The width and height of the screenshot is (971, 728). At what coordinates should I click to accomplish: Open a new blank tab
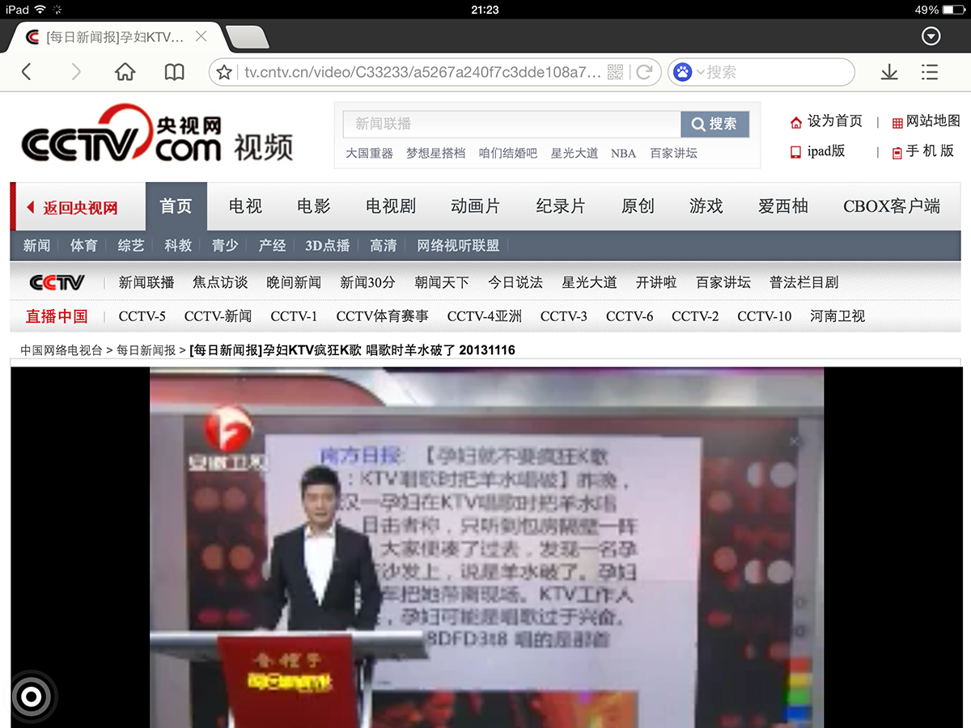tap(247, 37)
